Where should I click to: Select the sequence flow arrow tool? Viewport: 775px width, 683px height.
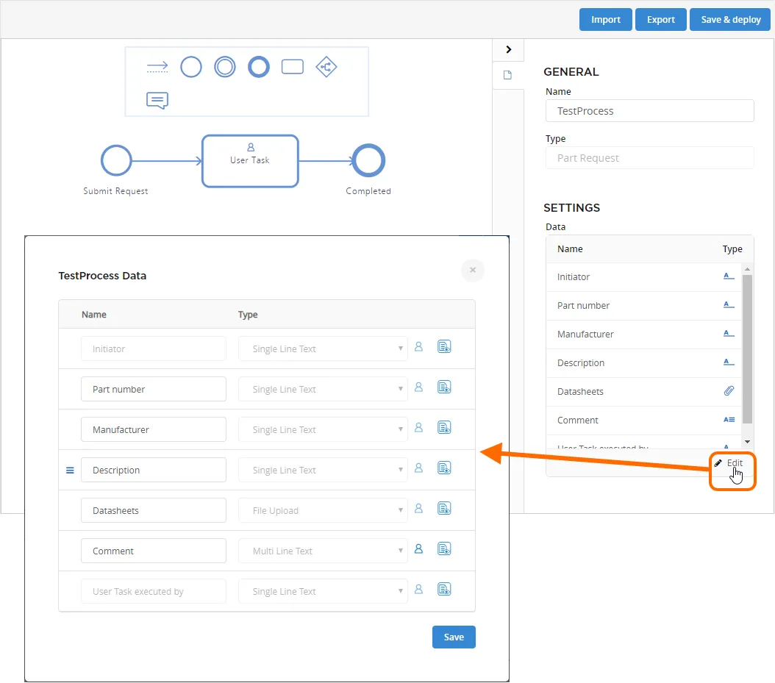[157, 67]
